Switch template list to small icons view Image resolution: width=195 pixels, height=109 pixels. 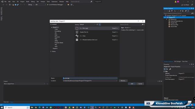(97, 25)
